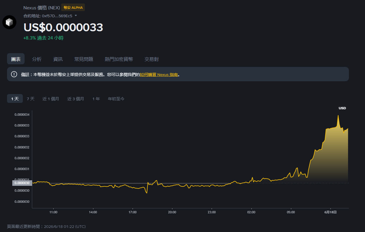Image resolution: width=365 pixels, height=232 pixels.
Task: Click the peak of the price chart line
Action: point(338,115)
